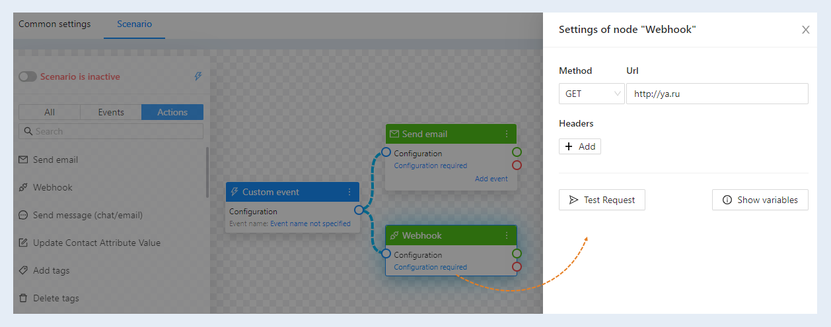Click the red output port of Send email node
831x327 pixels.
[x=517, y=165]
